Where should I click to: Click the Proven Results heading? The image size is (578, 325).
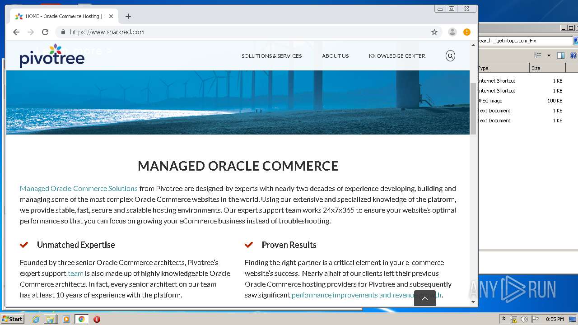289,245
